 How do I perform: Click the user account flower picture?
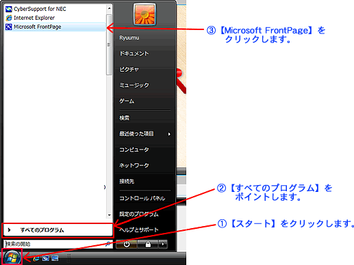[144, 14]
